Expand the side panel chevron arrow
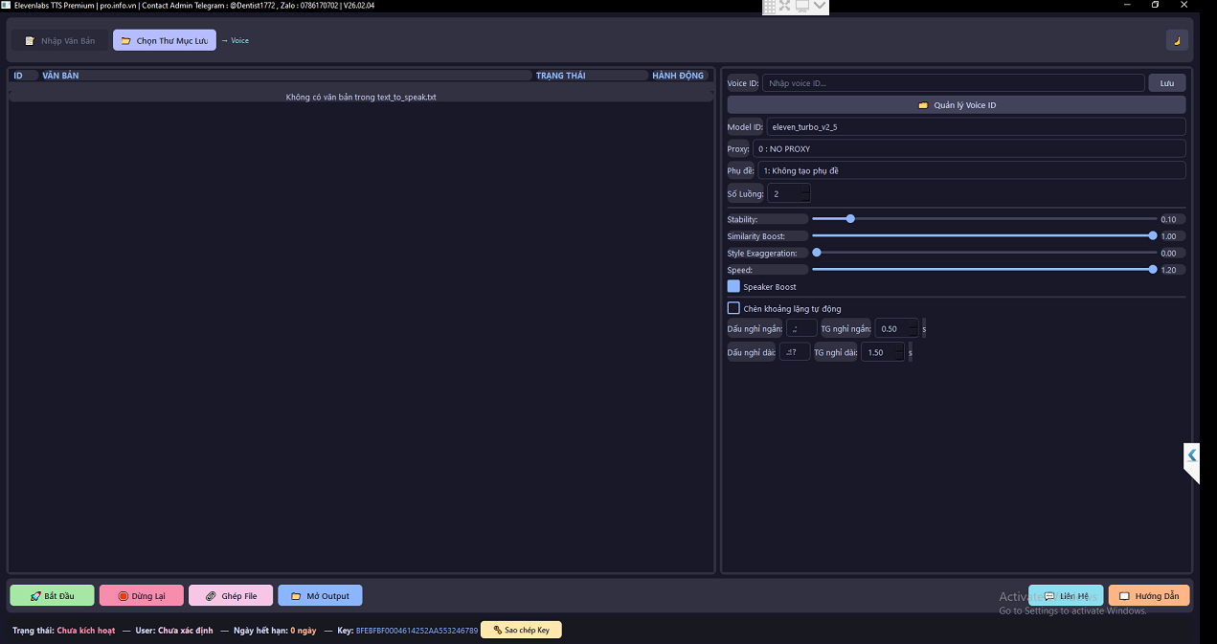Image resolution: width=1217 pixels, height=644 pixels. coord(1192,455)
